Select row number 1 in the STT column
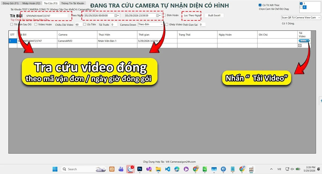This screenshot has width=322, height=174. pos(13,41)
